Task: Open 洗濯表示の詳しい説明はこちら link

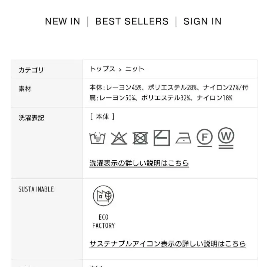Action: click(x=139, y=163)
